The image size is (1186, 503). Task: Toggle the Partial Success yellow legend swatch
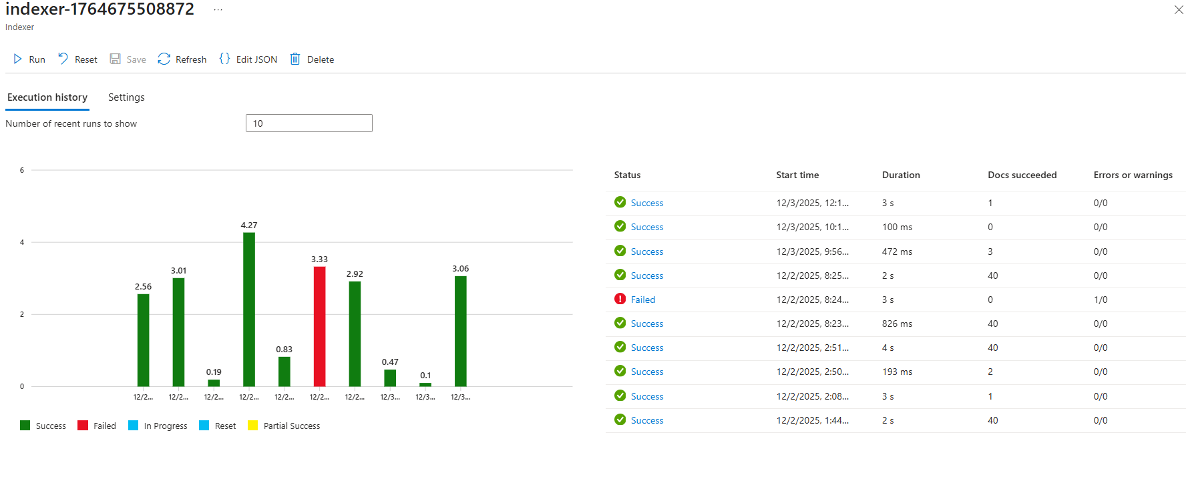252,426
